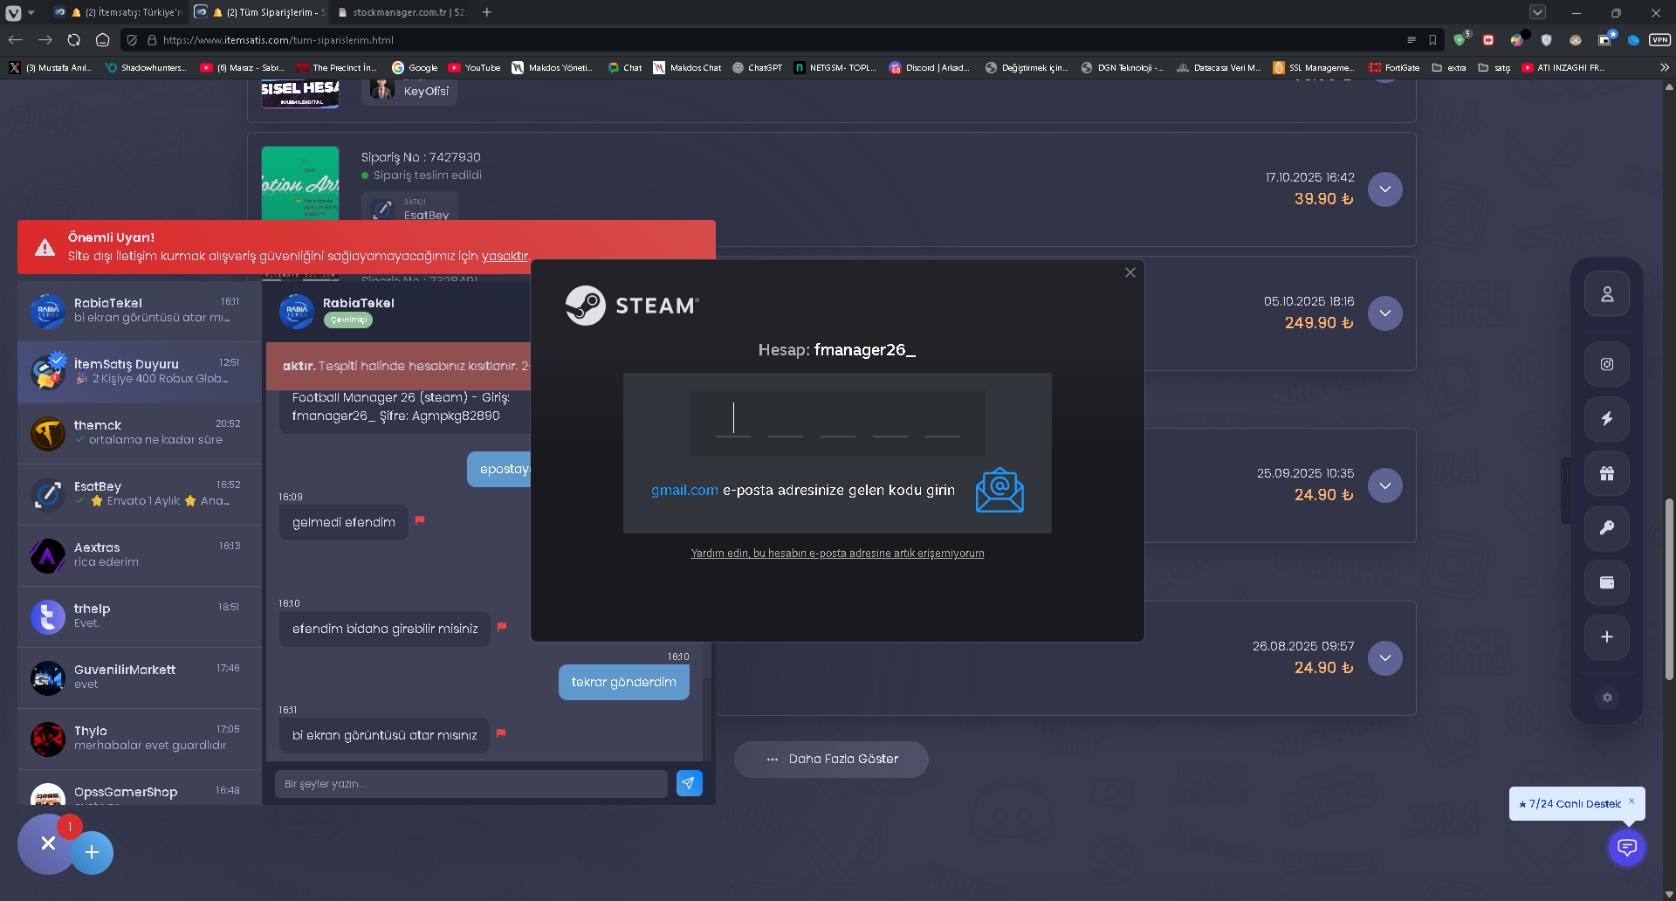The image size is (1676, 901).
Task: Open the 'extra' bookmarks folder
Action: point(1449,67)
